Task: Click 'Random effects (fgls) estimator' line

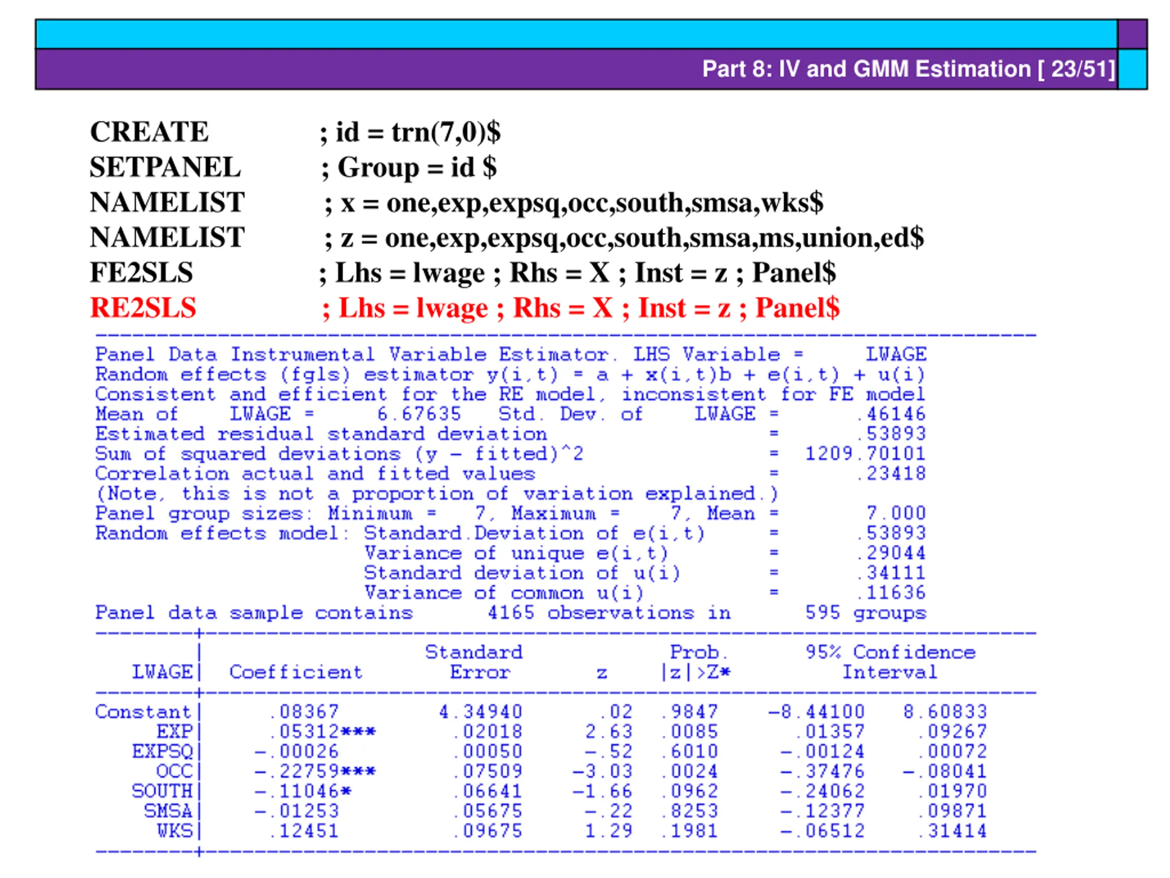Action: coord(510,374)
